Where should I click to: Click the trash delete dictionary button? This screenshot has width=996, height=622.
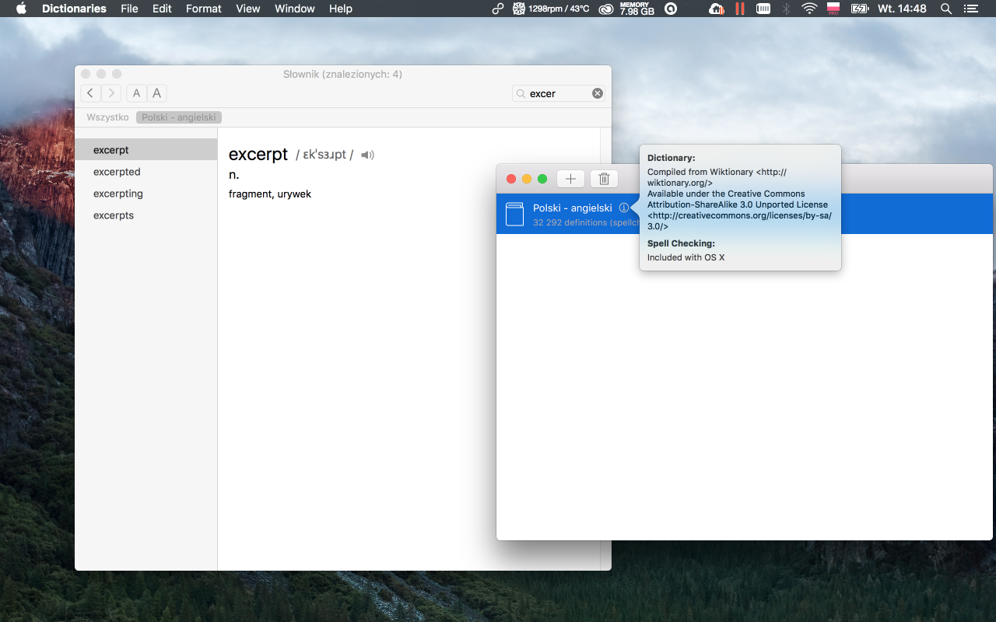click(x=604, y=179)
